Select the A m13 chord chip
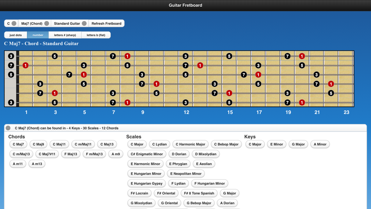Screen dimensions: 371x209 coord(37,164)
